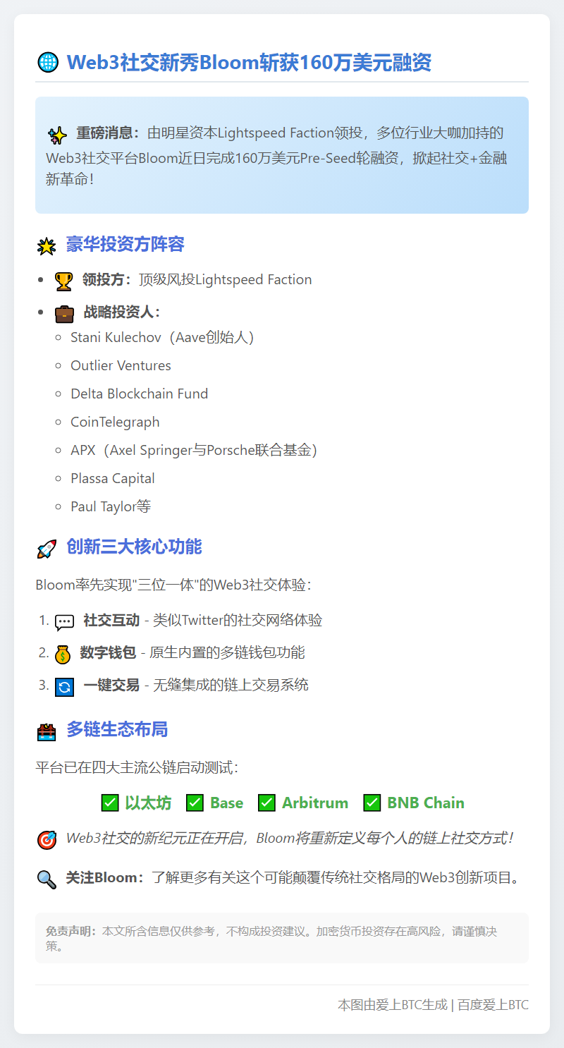564x1048 pixels.
Task: Click the toolbox icon beside 多链生态布局
Action: pos(47,731)
